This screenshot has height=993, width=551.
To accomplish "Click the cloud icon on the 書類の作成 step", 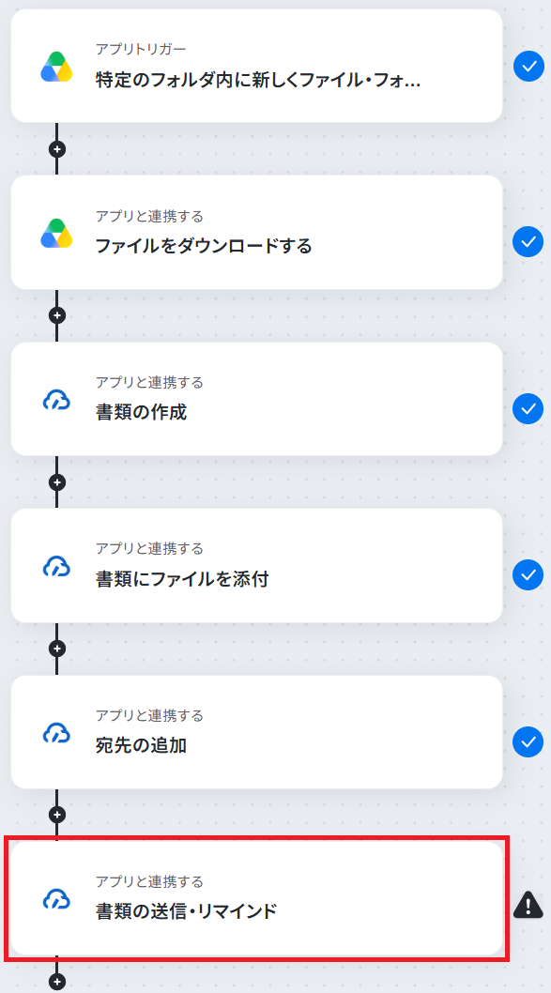I will pyautogui.click(x=56, y=400).
